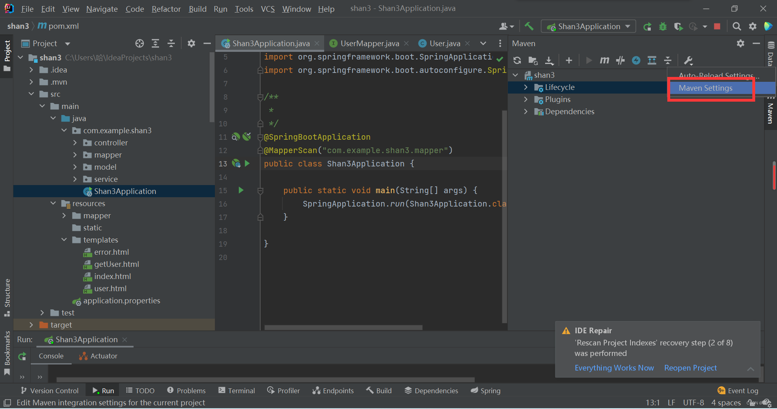777x409 pixels.
Task: Toggle the Maven tool window stripe button
Action: coord(771,112)
